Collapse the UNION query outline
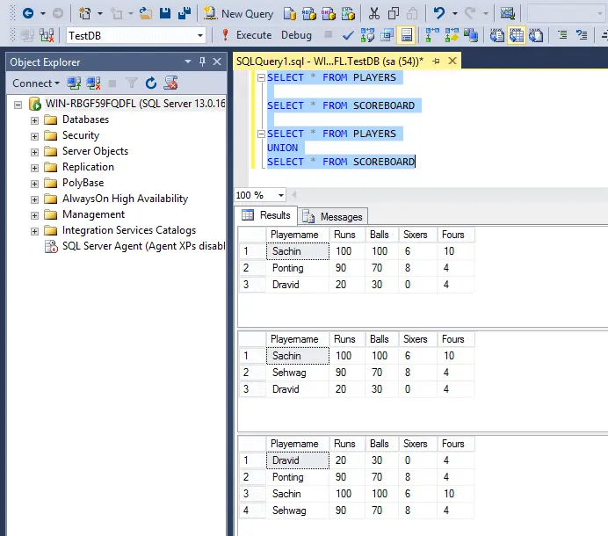This screenshot has height=536, width=608. pyautogui.click(x=261, y=134)
